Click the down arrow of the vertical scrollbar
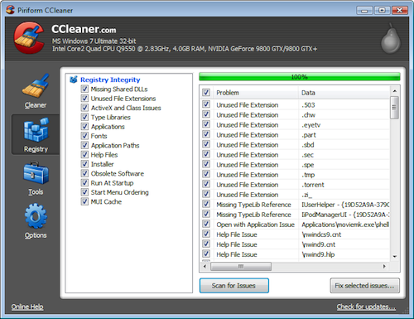Viewport: 414px width, 319px height. click(x=395, y=257)
